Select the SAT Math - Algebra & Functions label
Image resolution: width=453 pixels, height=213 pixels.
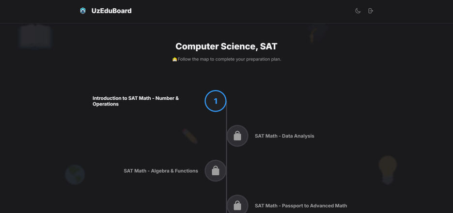pos(161,171)
